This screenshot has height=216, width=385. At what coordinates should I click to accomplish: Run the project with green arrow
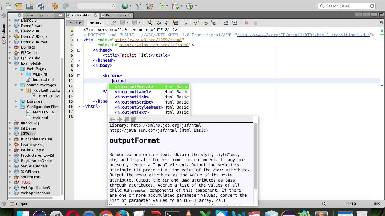pos(162,6)
